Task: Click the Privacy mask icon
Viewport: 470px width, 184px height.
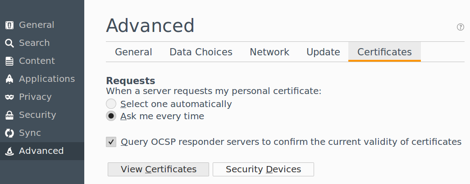Action: [9, 97]
